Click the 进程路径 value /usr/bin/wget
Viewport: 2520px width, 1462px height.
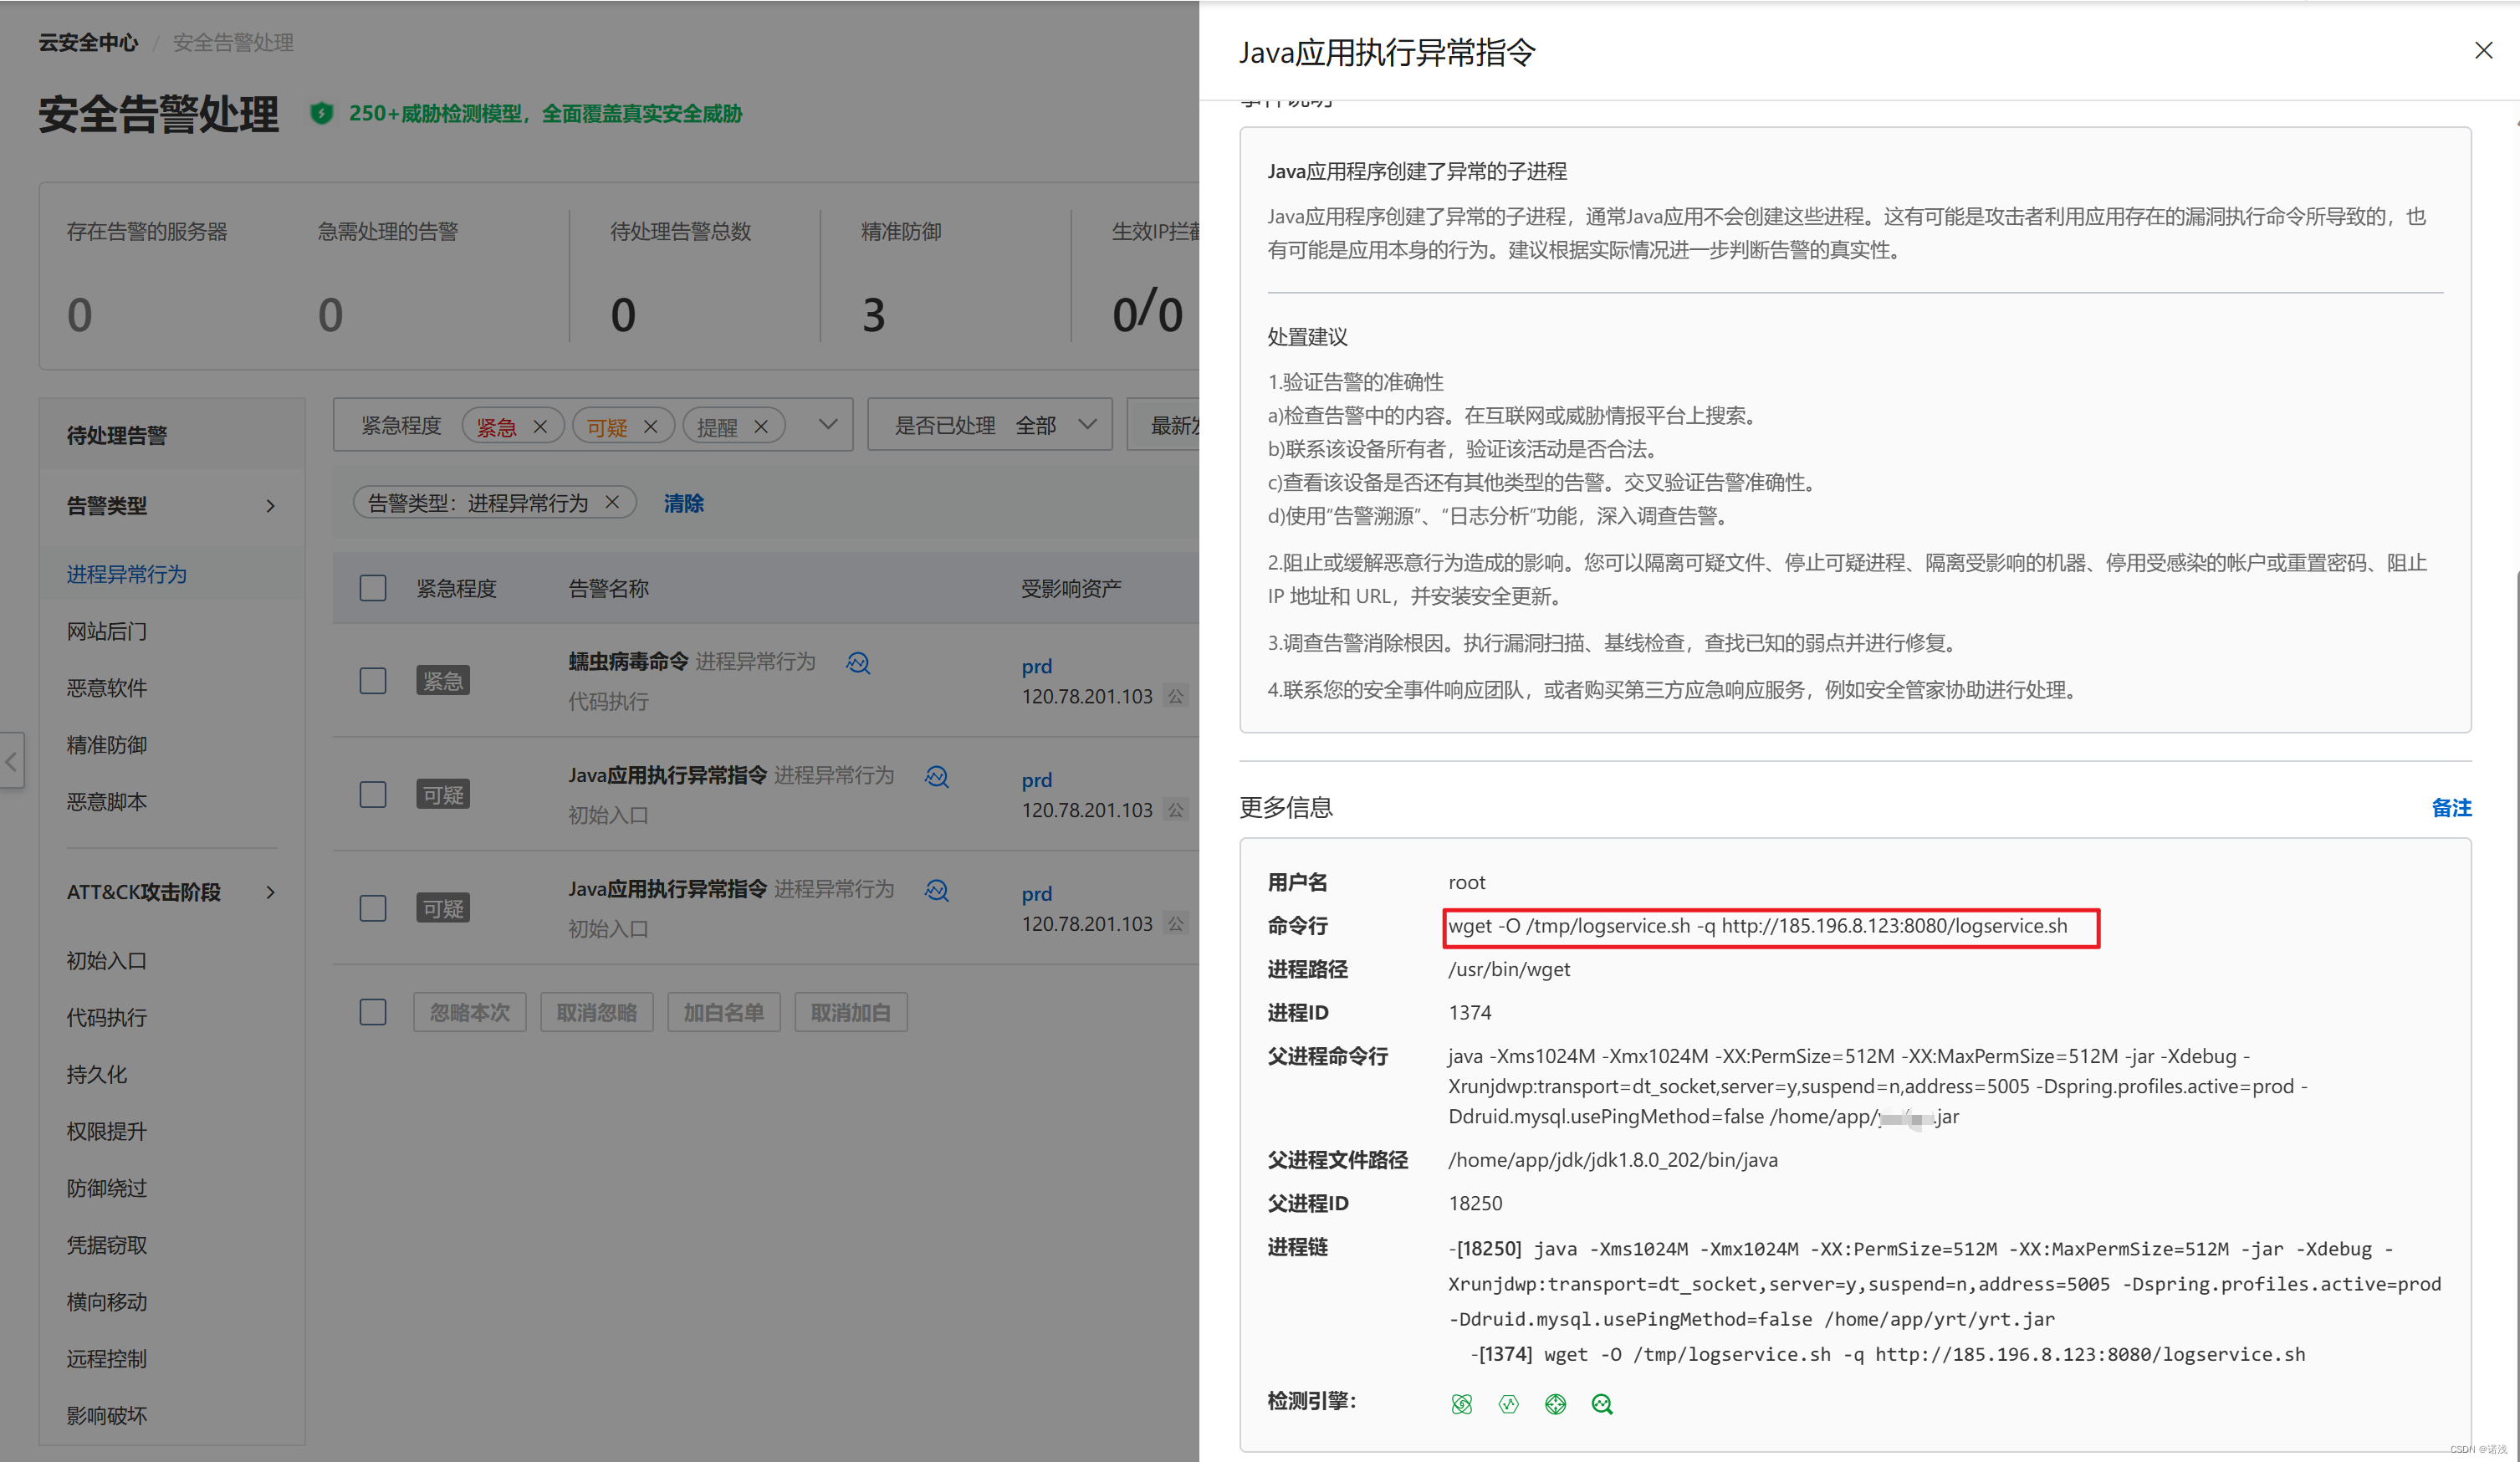(1509, 969)
